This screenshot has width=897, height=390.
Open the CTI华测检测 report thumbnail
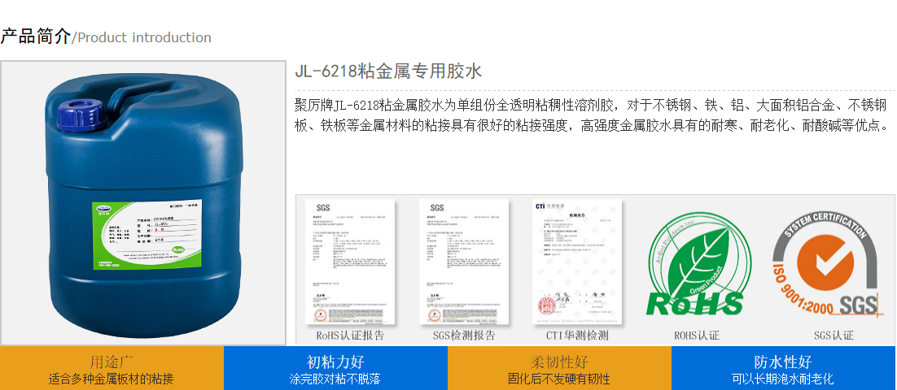[x=577, y=262]
